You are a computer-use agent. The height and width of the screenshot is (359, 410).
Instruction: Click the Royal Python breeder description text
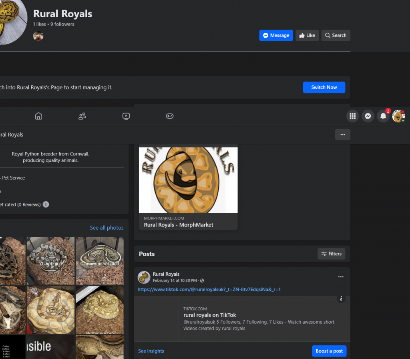51,157
